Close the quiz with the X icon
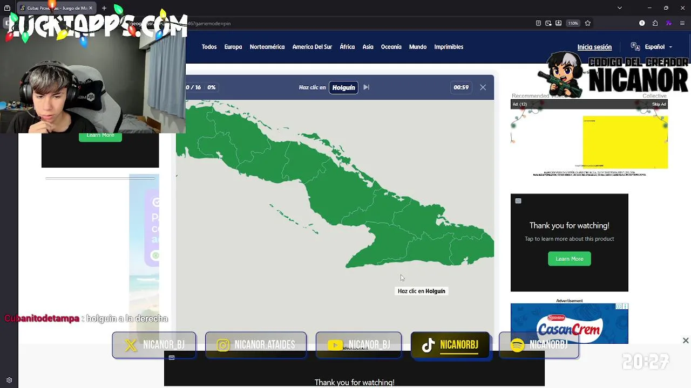The width and height of the screenshot is (691, 388). (x=483, y=87)
